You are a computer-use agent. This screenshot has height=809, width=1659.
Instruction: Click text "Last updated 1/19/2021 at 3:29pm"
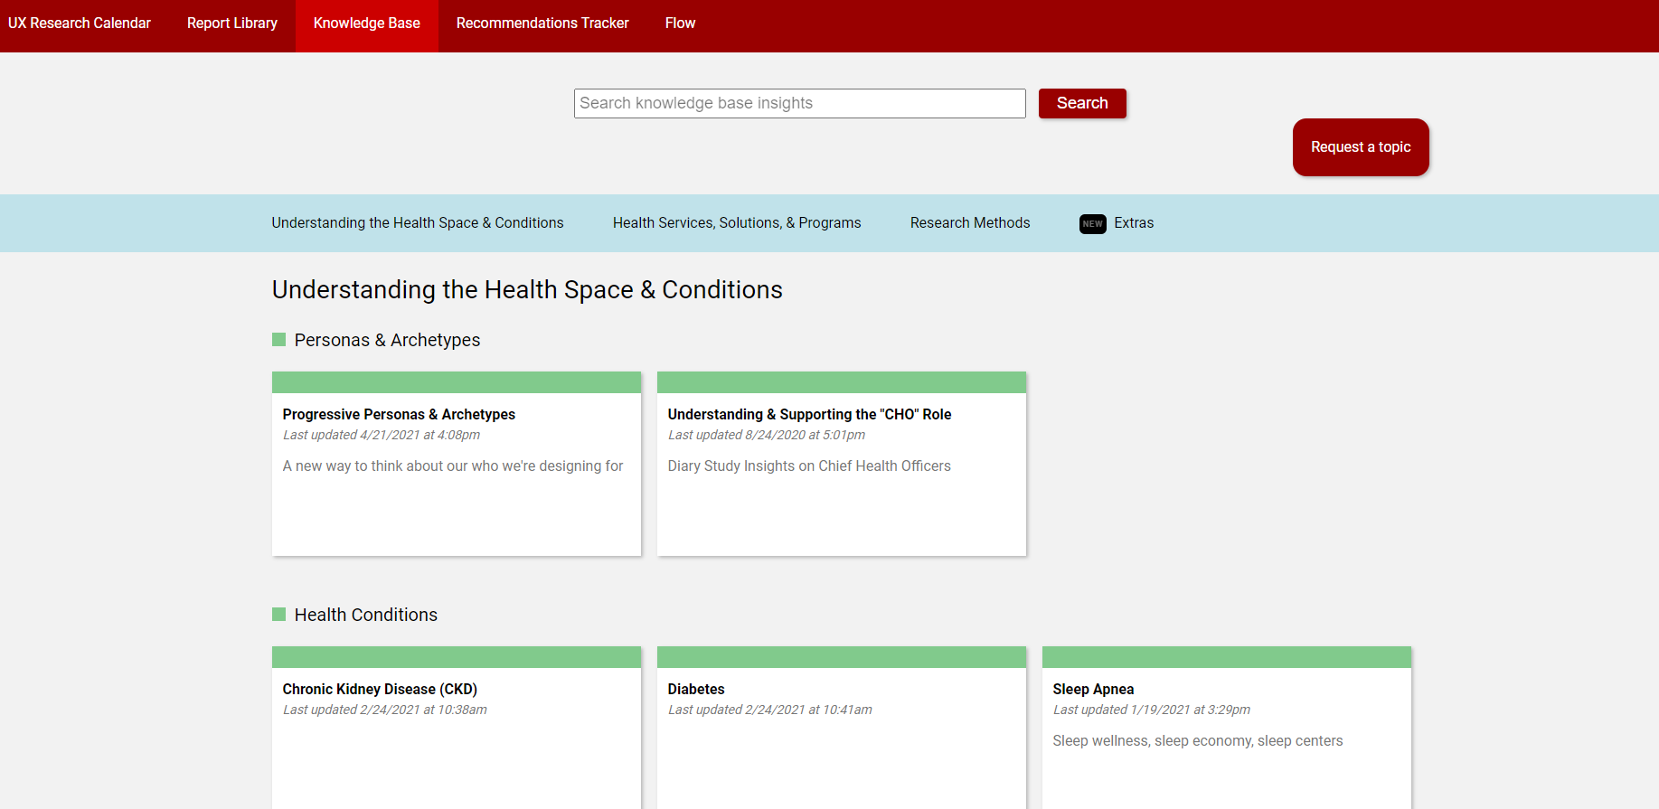(x=1152, y=710)
